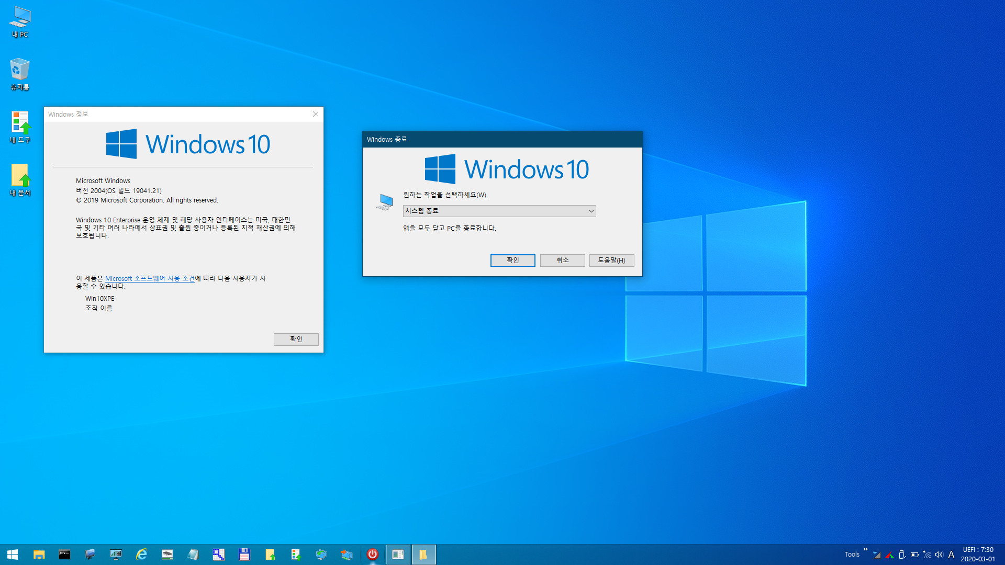Open the Tools toolbar label in taskbar

pos(852,555)
